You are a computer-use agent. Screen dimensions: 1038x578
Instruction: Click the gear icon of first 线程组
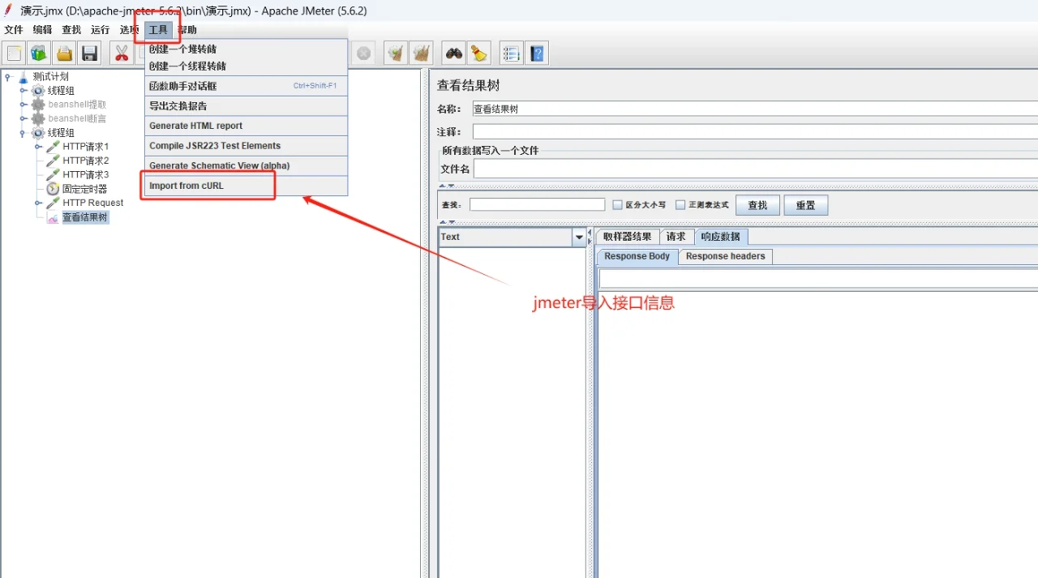coord(38,91)
